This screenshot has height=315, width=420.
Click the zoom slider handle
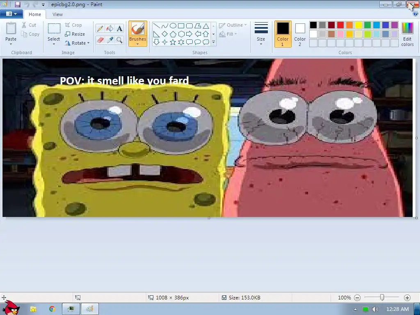(x=382, y=297)
